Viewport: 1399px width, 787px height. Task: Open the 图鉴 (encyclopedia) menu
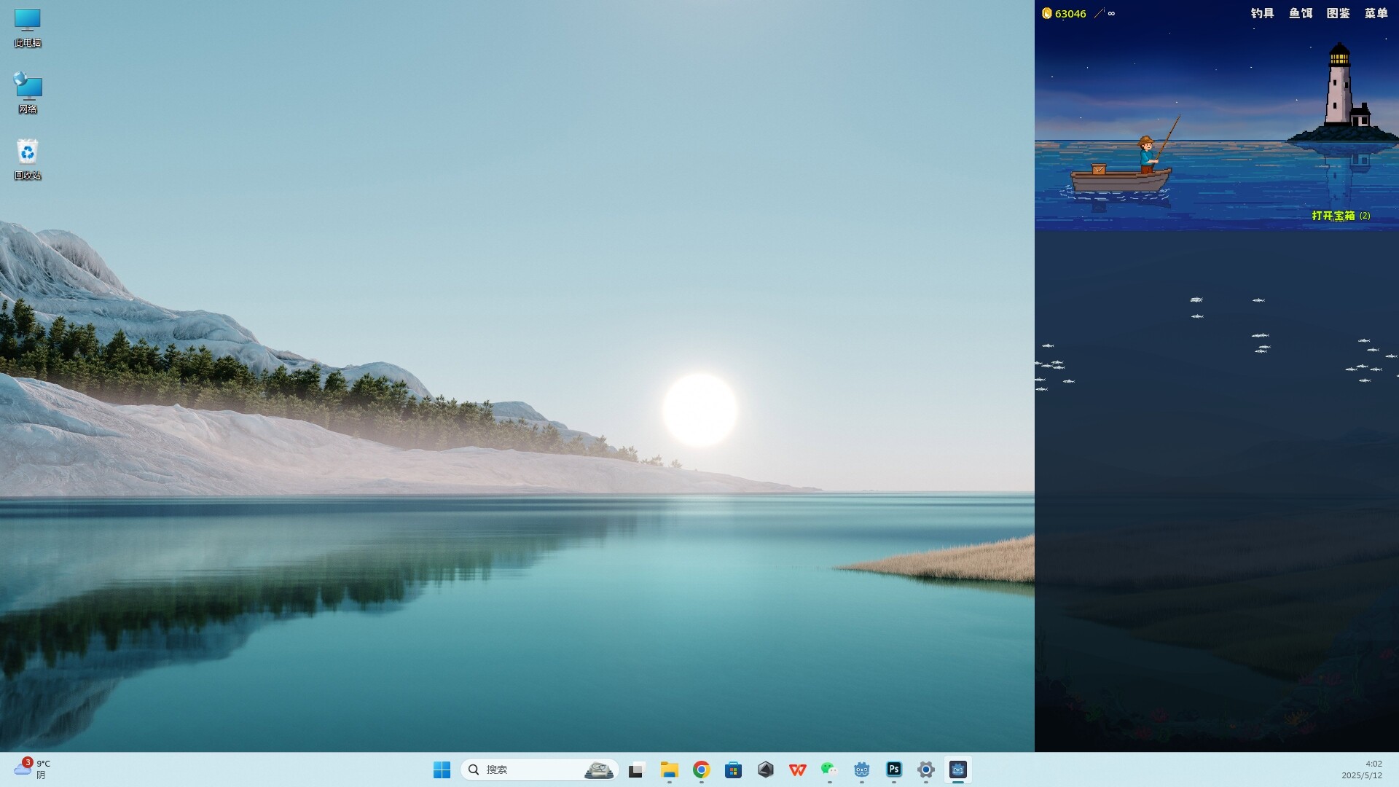(1338, 13)
